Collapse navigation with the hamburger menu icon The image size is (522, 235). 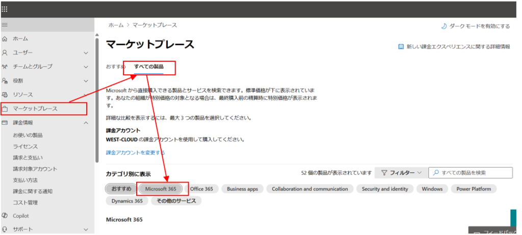point(5,24)
